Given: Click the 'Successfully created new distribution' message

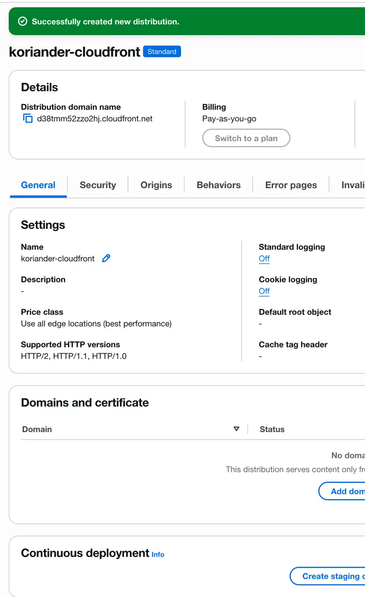Looking at the screenshot, I should pos(105,22).
